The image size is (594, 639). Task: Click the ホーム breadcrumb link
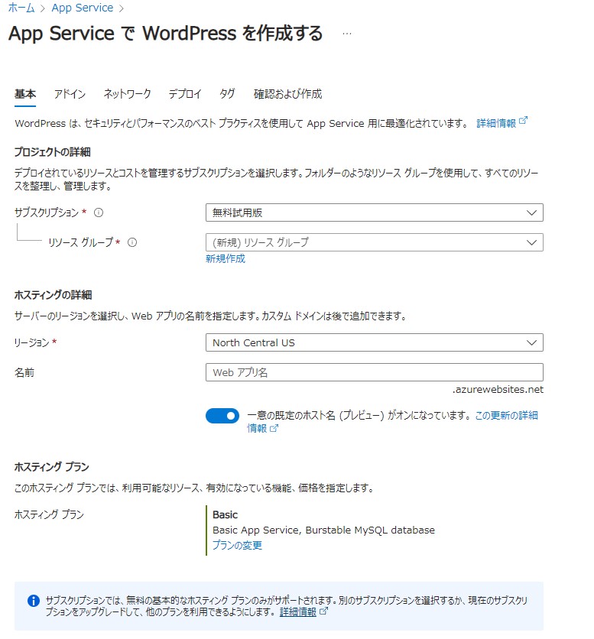tap(21, 8)
